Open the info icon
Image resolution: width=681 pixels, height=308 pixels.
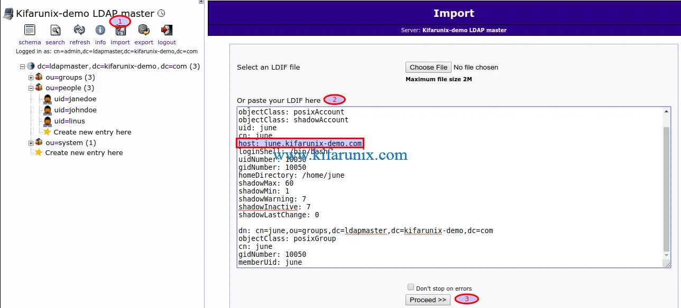pyautogui.click(x=100, y=30)
